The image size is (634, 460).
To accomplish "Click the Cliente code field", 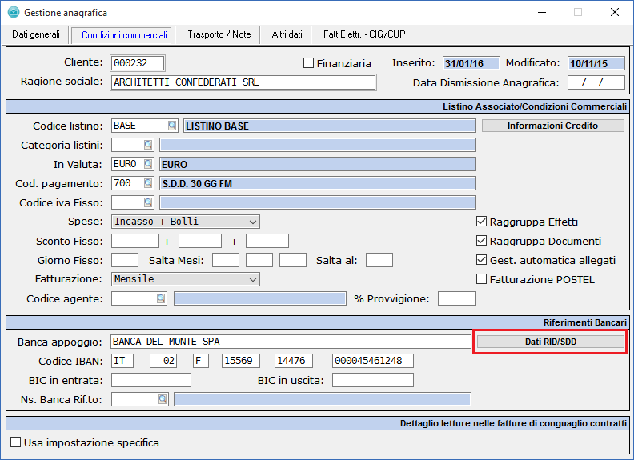I will pyautogui.click(x=138, y=63).
